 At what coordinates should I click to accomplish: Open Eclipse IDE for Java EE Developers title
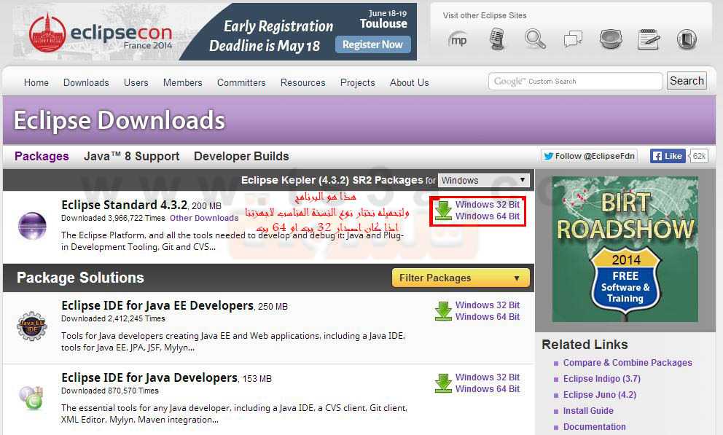click(157, 305)
